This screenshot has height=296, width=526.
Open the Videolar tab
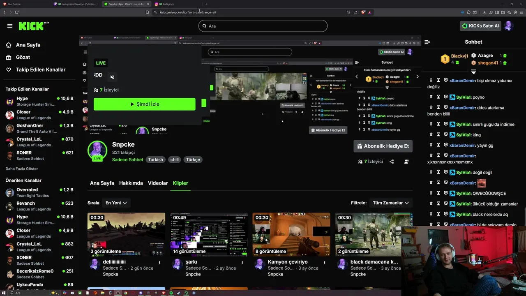pos(158,183)
